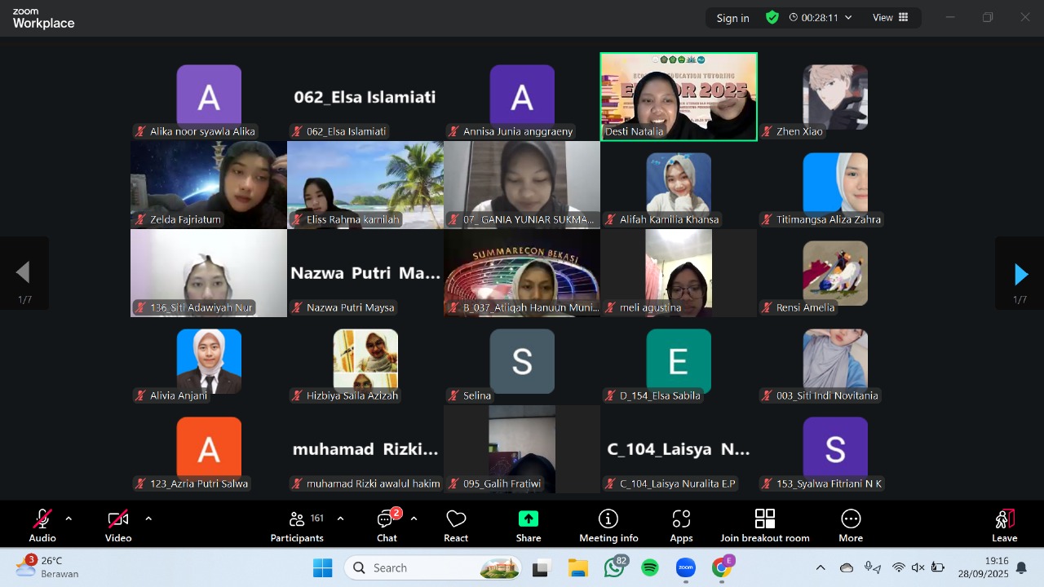
Task: Open the React emoji menu
Action: coord(456,526)
